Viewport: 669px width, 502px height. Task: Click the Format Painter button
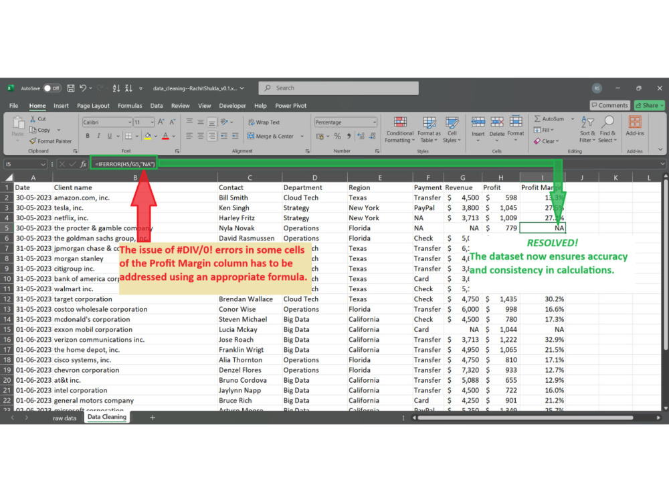(x=50, y=141)
